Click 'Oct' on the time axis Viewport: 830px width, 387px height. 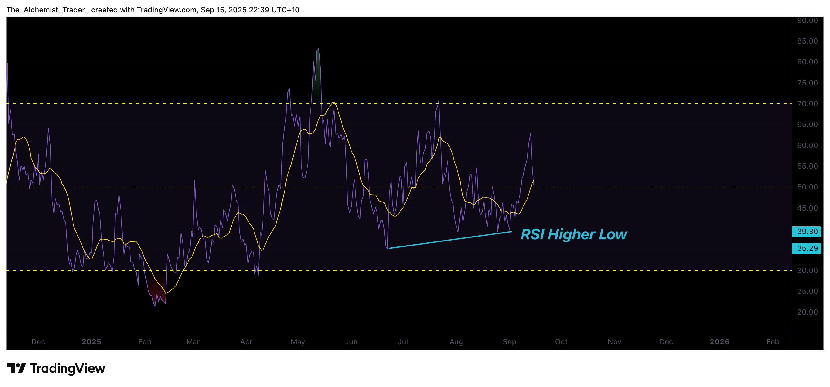point(561,342)
